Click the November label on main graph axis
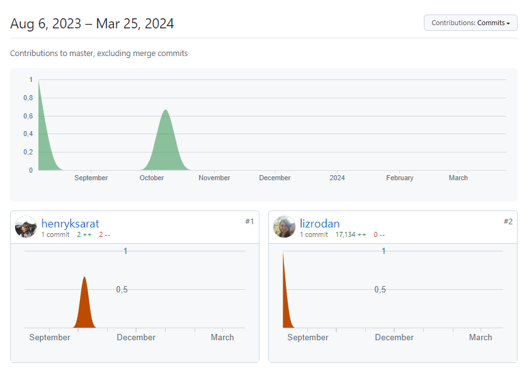Viewport: 529px width, 373px height. point(214,178)
